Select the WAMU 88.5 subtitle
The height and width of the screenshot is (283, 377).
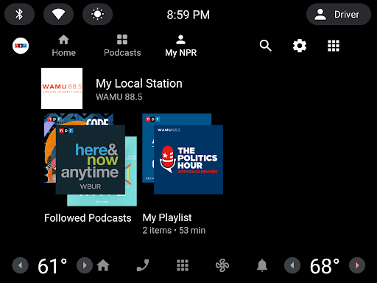119,97
